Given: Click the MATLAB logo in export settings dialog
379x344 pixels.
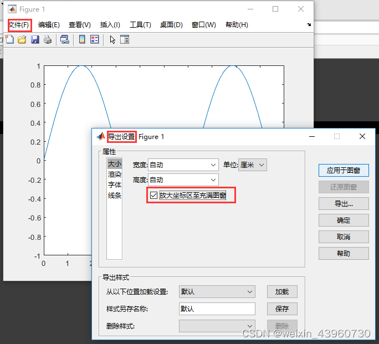Looking at the screenshot, I should [101, 136].
